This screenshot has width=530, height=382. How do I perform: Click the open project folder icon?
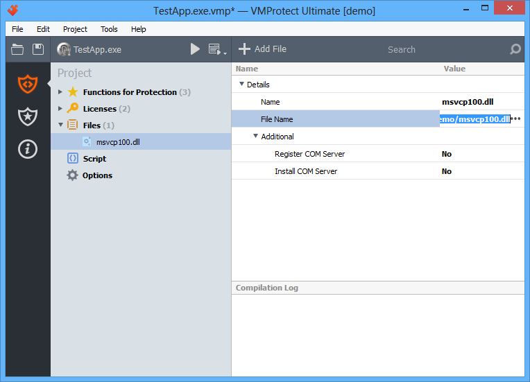pos(17,49)
